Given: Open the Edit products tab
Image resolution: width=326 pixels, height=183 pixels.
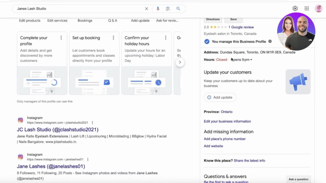Looking at the screenshot, I should [30, 20].
